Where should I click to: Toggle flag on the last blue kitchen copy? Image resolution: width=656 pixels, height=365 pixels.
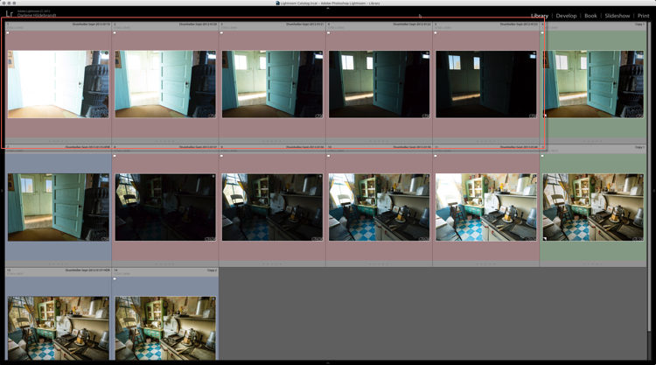115,278
